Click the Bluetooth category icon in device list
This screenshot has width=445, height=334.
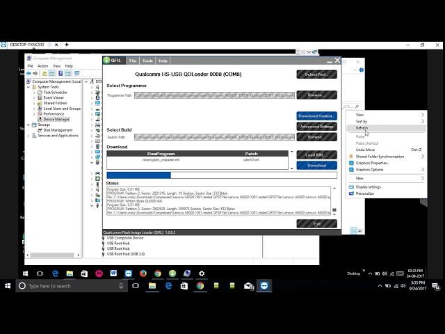(x=97, y=97)
